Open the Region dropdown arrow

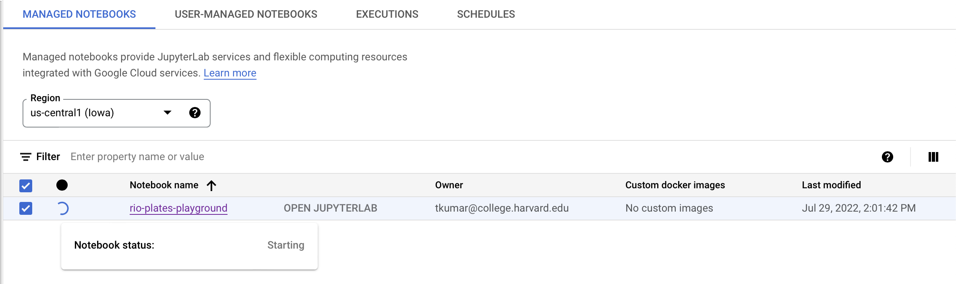click(168, 113)
